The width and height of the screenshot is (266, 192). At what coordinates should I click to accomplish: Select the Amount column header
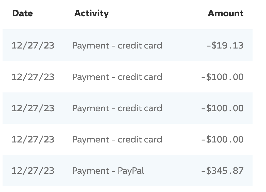click(226, 13)
